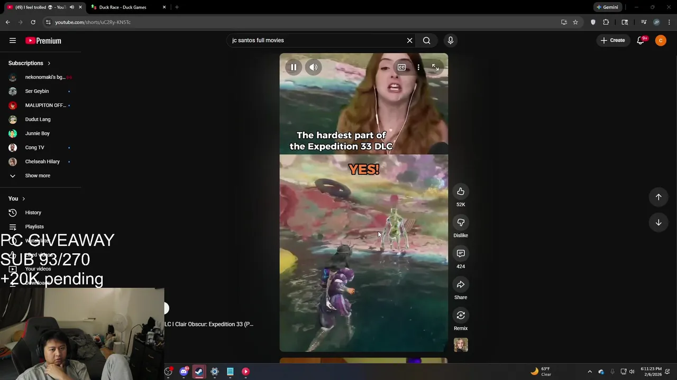Open the Short's three-dot more options
677x380 pixels.
[x=418, y=67]
